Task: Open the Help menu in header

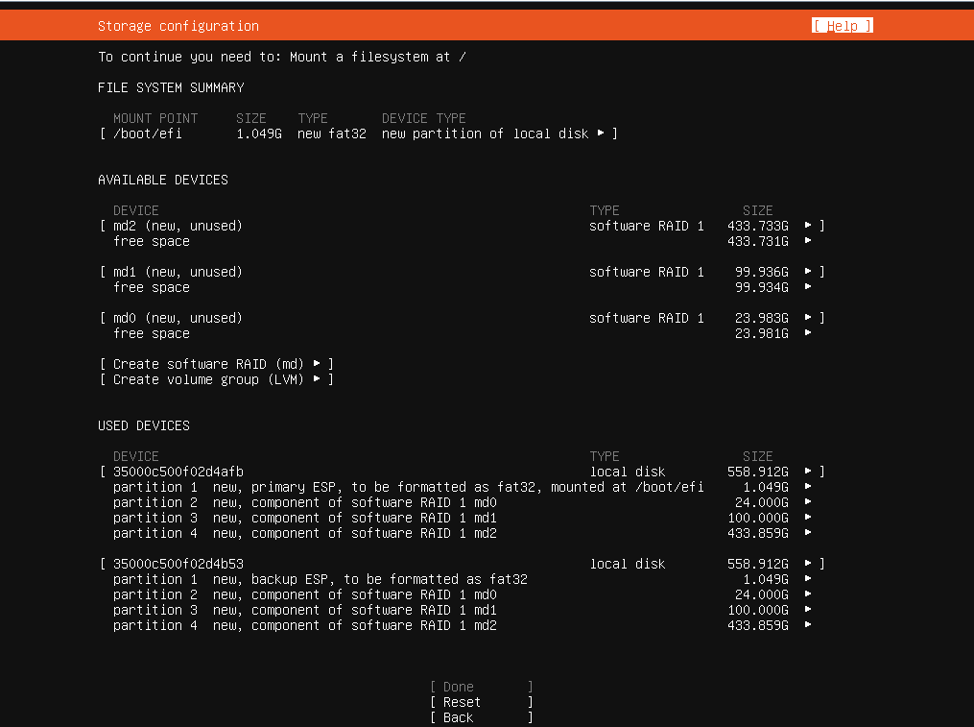Action: [x=842, y=26]
